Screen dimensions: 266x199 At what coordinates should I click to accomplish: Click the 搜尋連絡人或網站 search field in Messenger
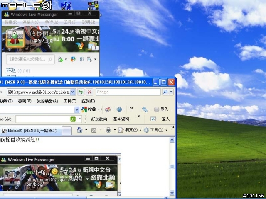tap(30, 59)
